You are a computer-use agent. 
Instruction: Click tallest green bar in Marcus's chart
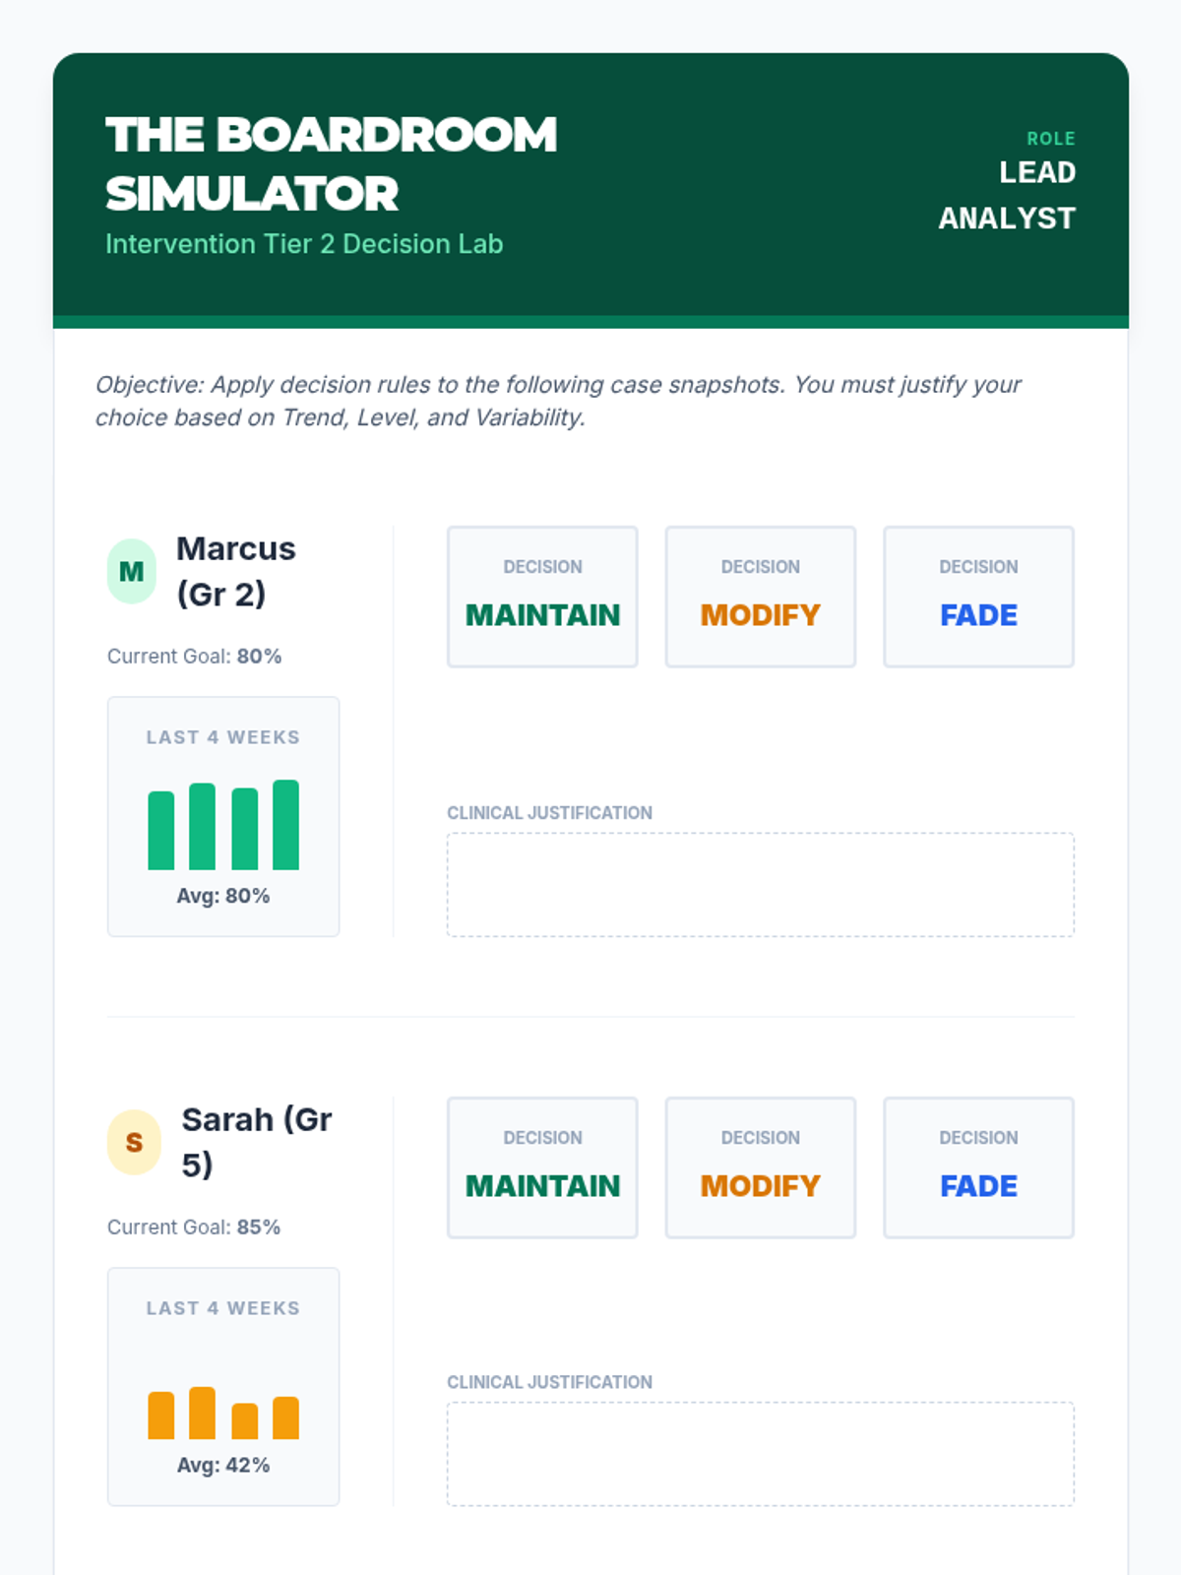[285, 825]
